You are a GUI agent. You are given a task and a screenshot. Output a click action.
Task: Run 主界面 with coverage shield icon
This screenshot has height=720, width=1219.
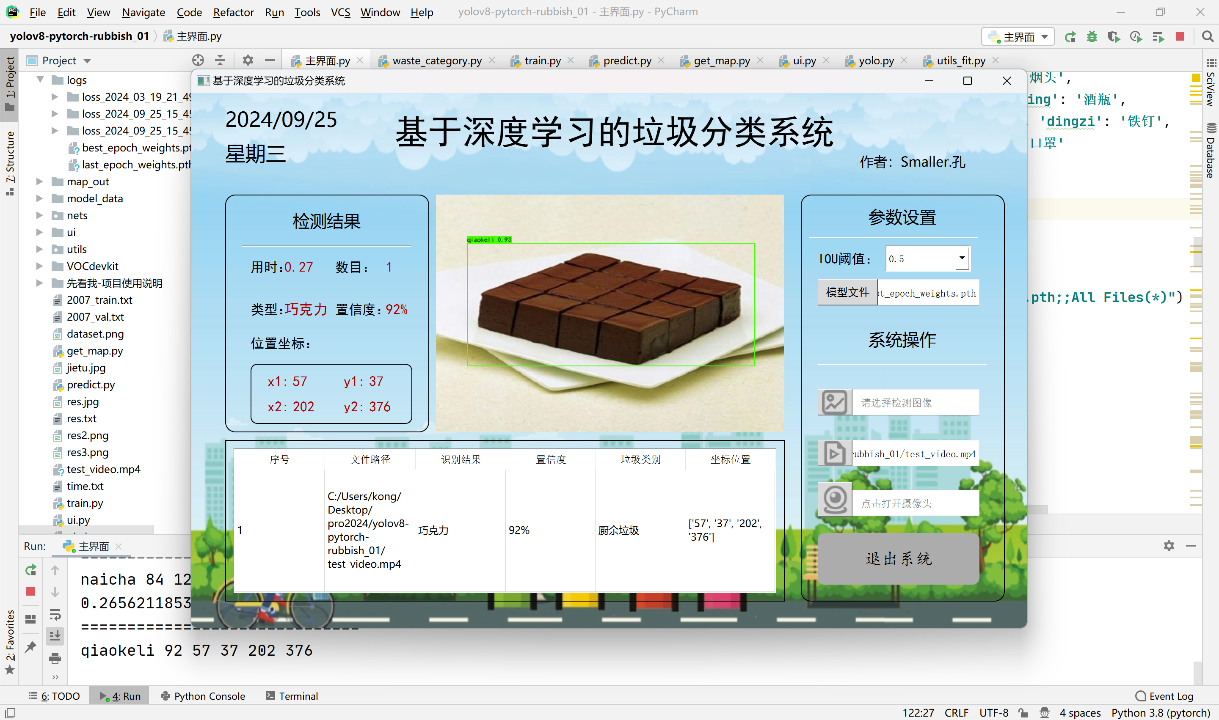click(x=1114, y=36)
